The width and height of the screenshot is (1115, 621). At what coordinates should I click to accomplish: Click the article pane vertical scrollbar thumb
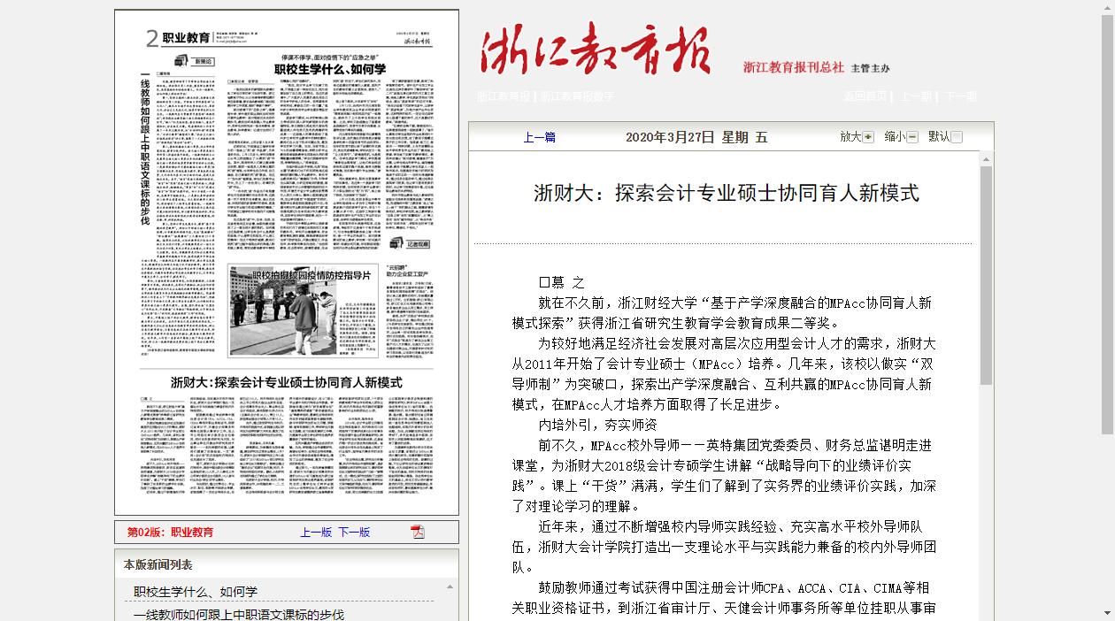pyautogui.click(x=986, y=274)
